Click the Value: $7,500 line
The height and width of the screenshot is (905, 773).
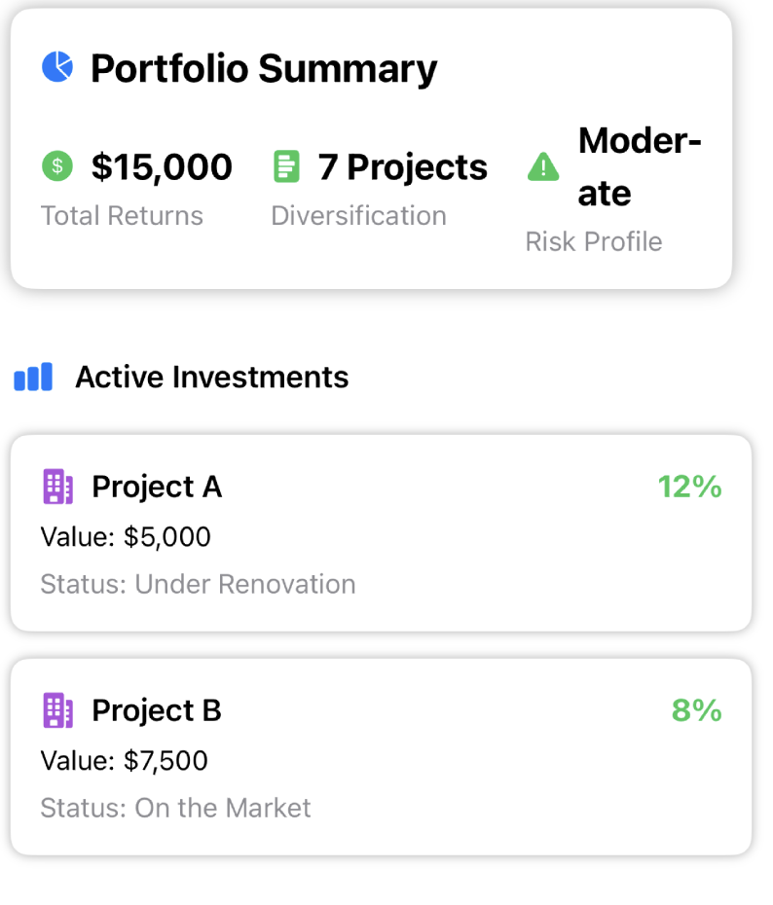124,761
